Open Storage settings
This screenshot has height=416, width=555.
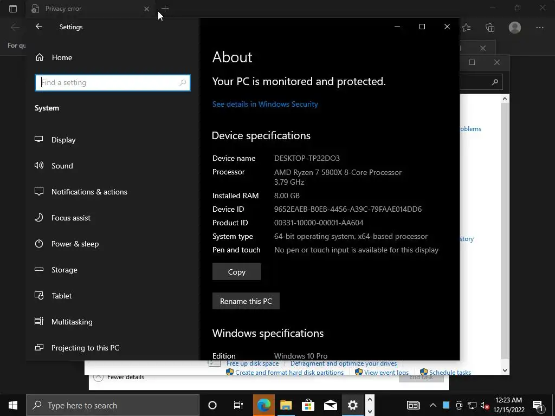[56, 270]
